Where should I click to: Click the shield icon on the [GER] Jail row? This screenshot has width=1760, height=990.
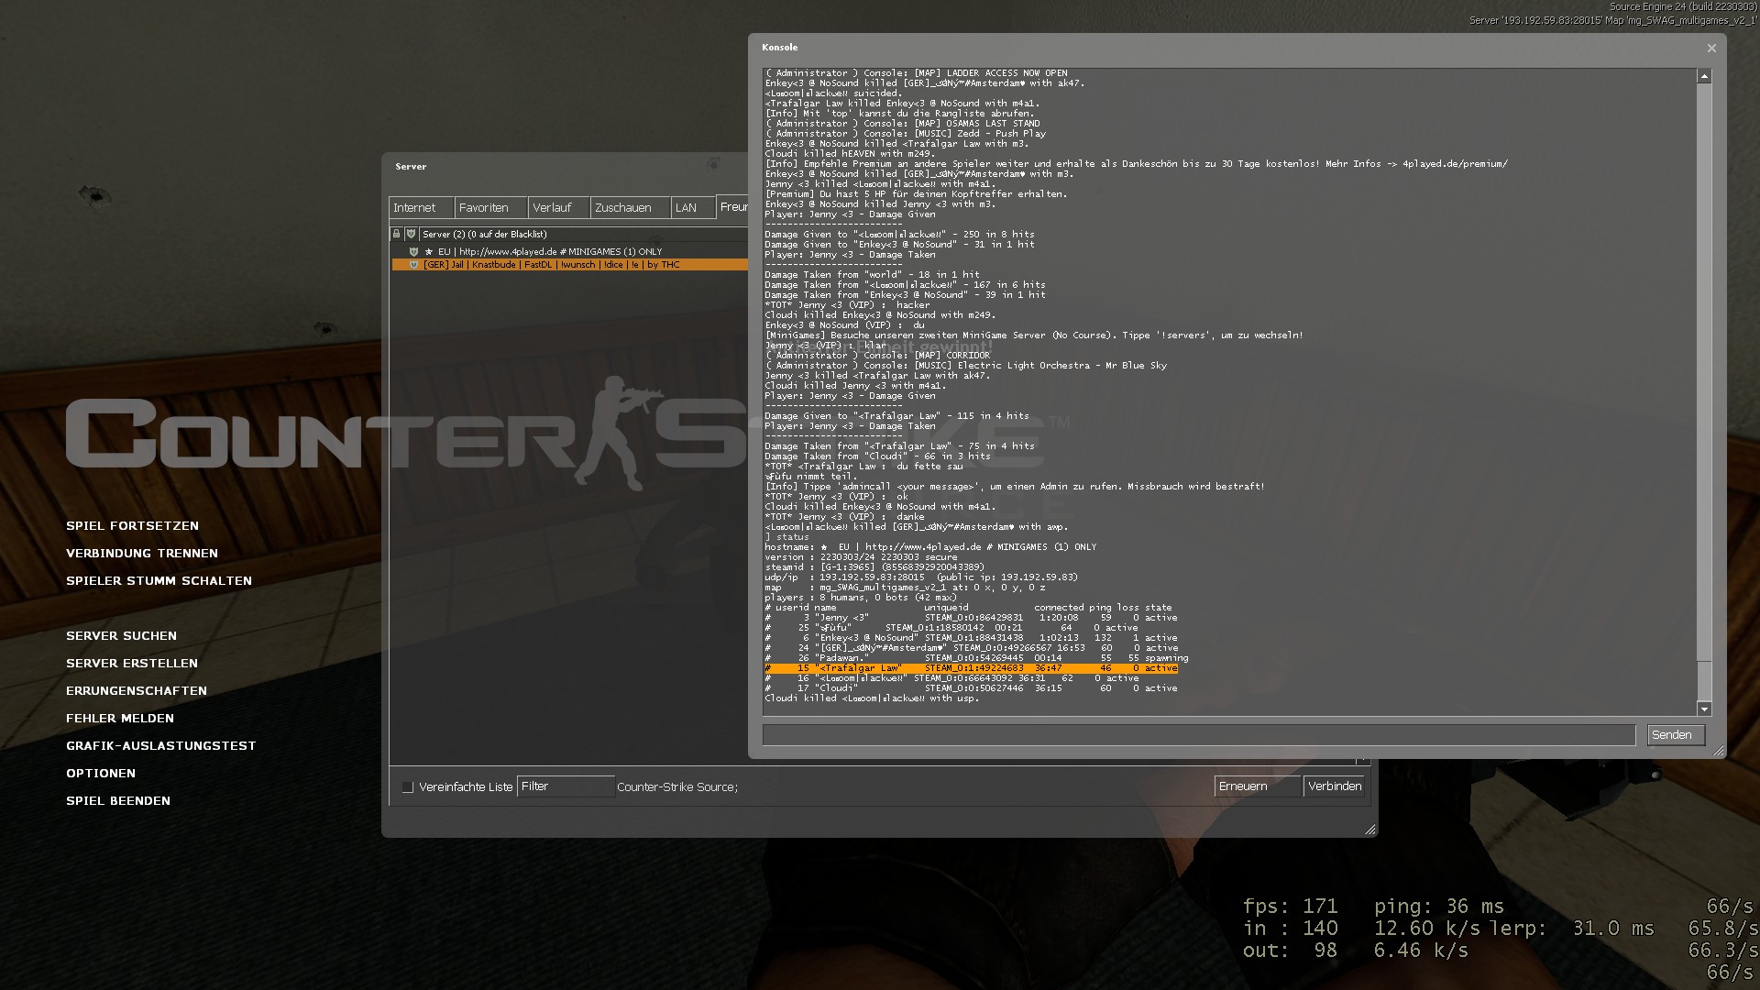[413, 265]
